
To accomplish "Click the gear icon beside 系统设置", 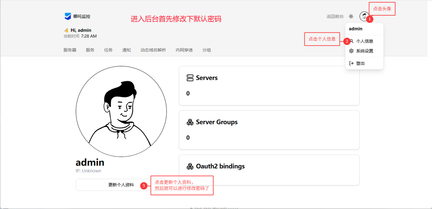I will [x=352, y=51].
